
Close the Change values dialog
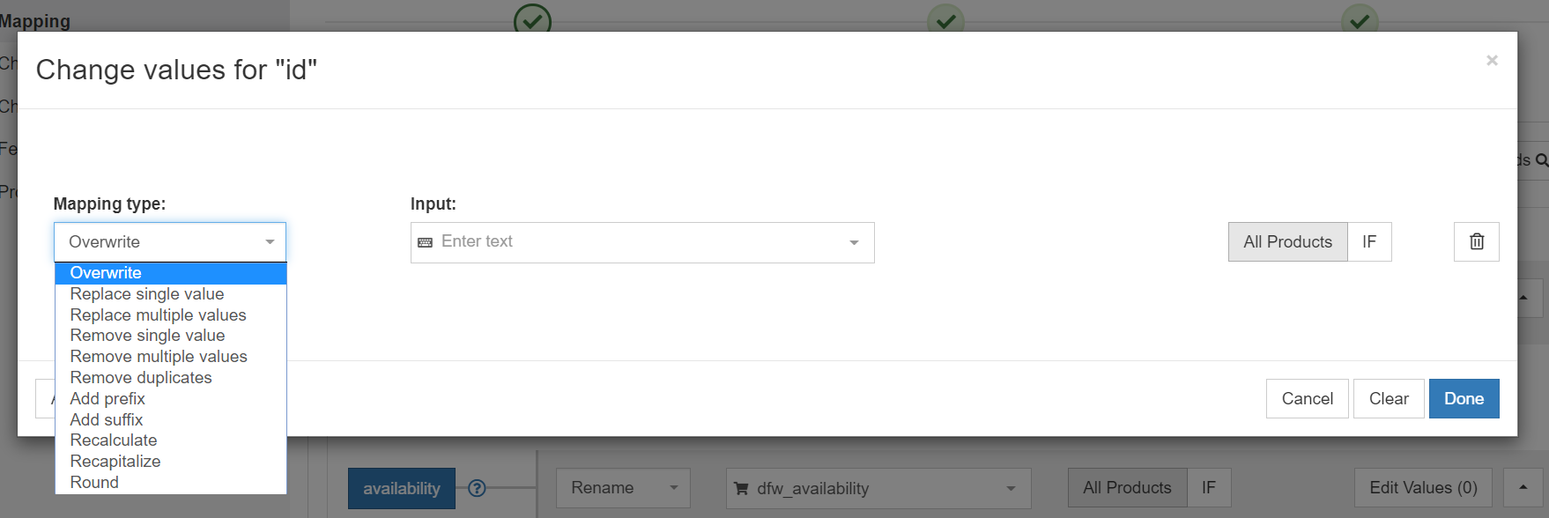1492,60
